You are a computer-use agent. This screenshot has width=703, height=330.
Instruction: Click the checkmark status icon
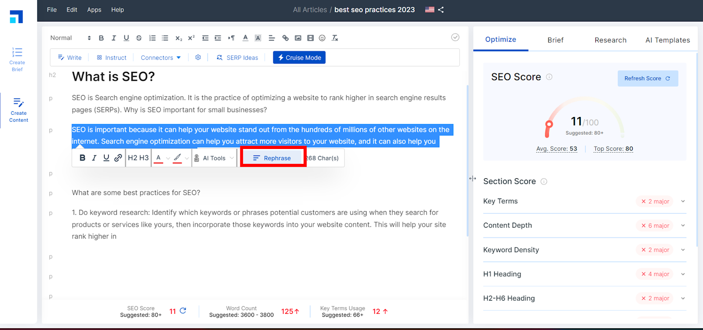455,37
